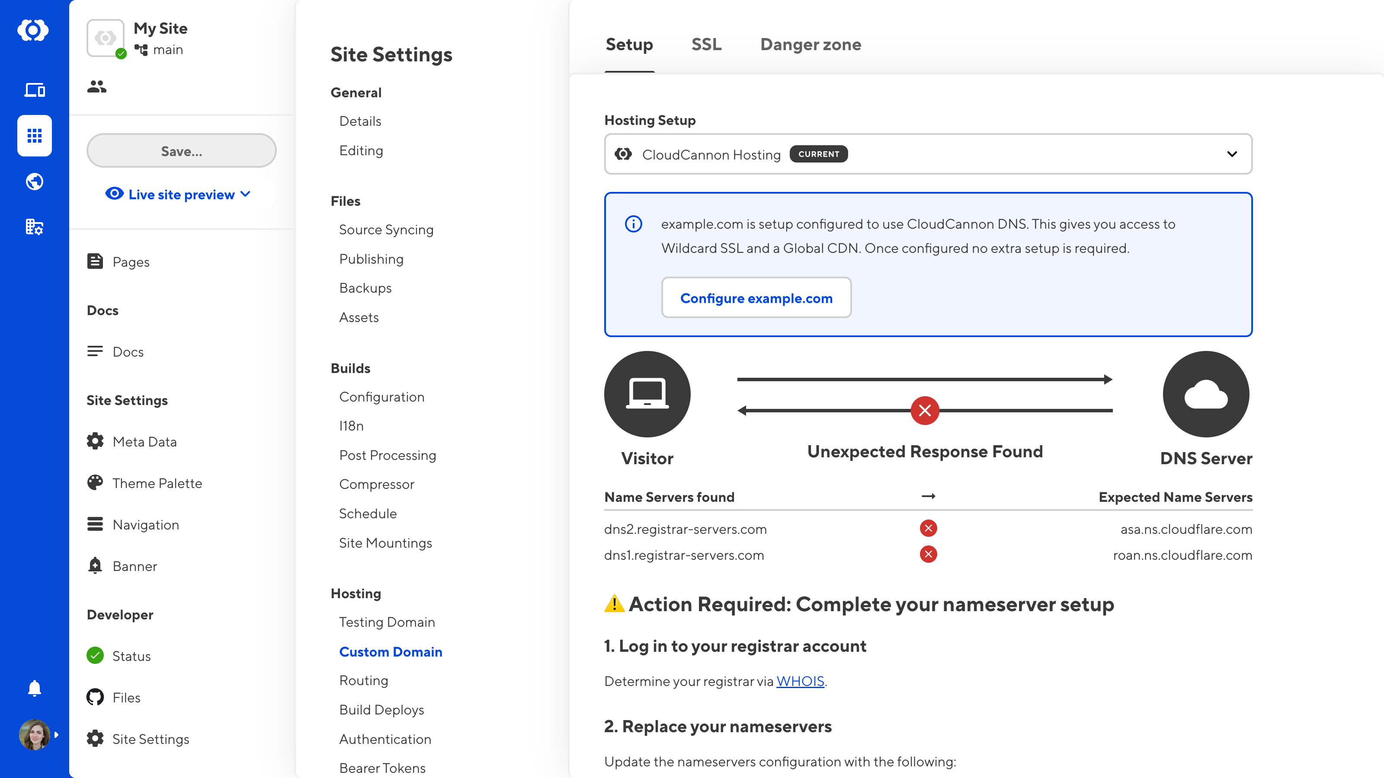1384x778 pixels.
Task: Click Configure example.com button
Action: [x=756, y=297]
